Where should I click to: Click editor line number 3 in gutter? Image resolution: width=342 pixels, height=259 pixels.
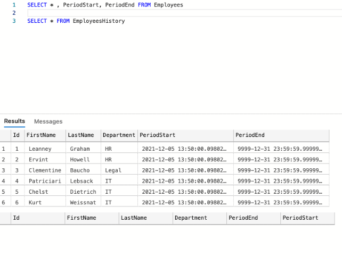click(x=14, y=21)
